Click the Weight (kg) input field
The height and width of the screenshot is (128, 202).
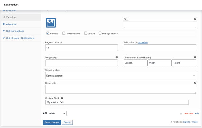point(82,63)
